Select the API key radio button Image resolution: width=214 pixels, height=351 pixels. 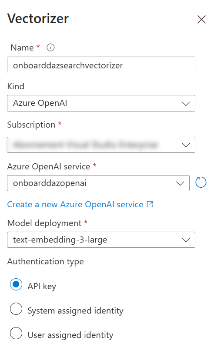[x=16, y=284]
